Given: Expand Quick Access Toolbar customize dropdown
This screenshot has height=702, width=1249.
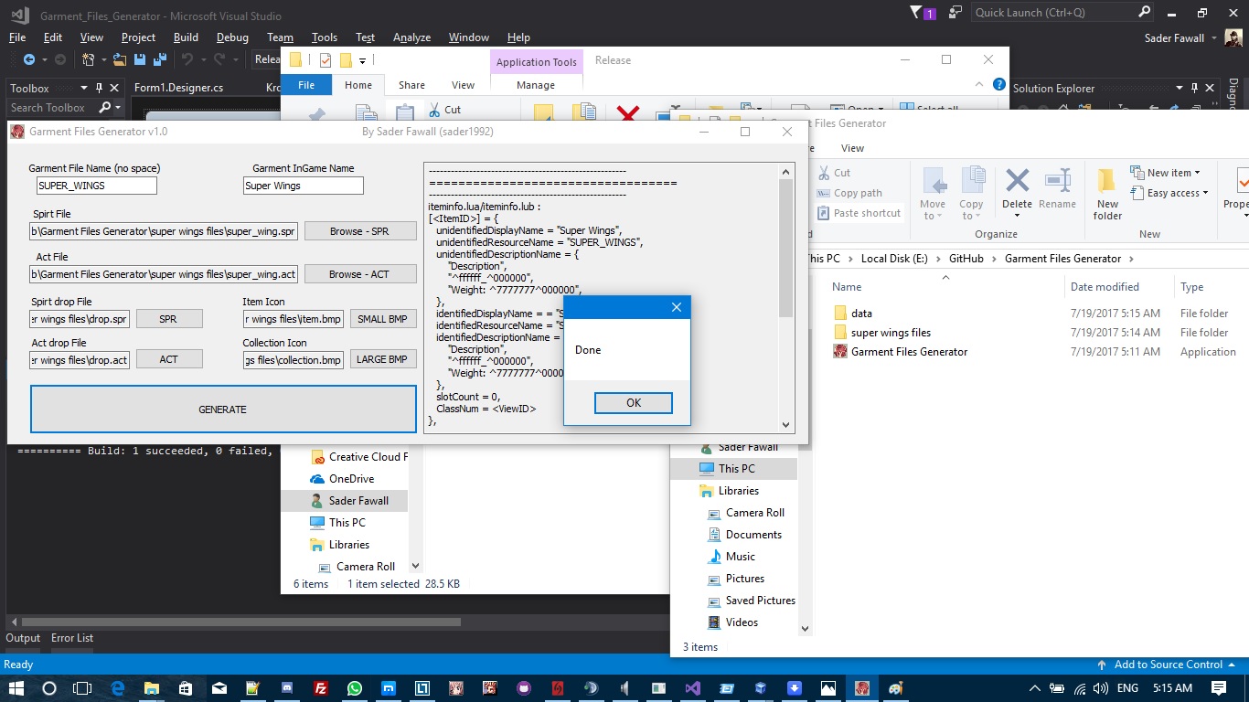Looking at the screenshot, I should point(363,61).
